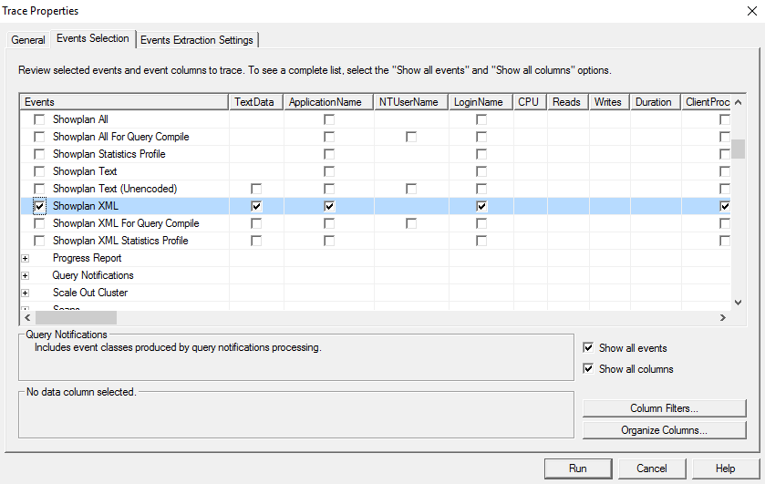Image resolution: width=765 pixels, height=484 pixels.
Task: Uncheck the Showplan XML event checkbox
Action: (39, 207)
